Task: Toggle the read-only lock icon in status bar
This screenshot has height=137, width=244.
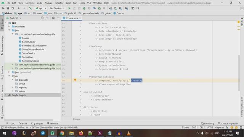Action: coord(227,127)
